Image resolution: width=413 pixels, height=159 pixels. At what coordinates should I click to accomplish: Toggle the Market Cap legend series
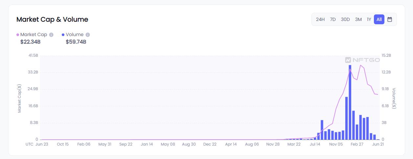(34, 34)
